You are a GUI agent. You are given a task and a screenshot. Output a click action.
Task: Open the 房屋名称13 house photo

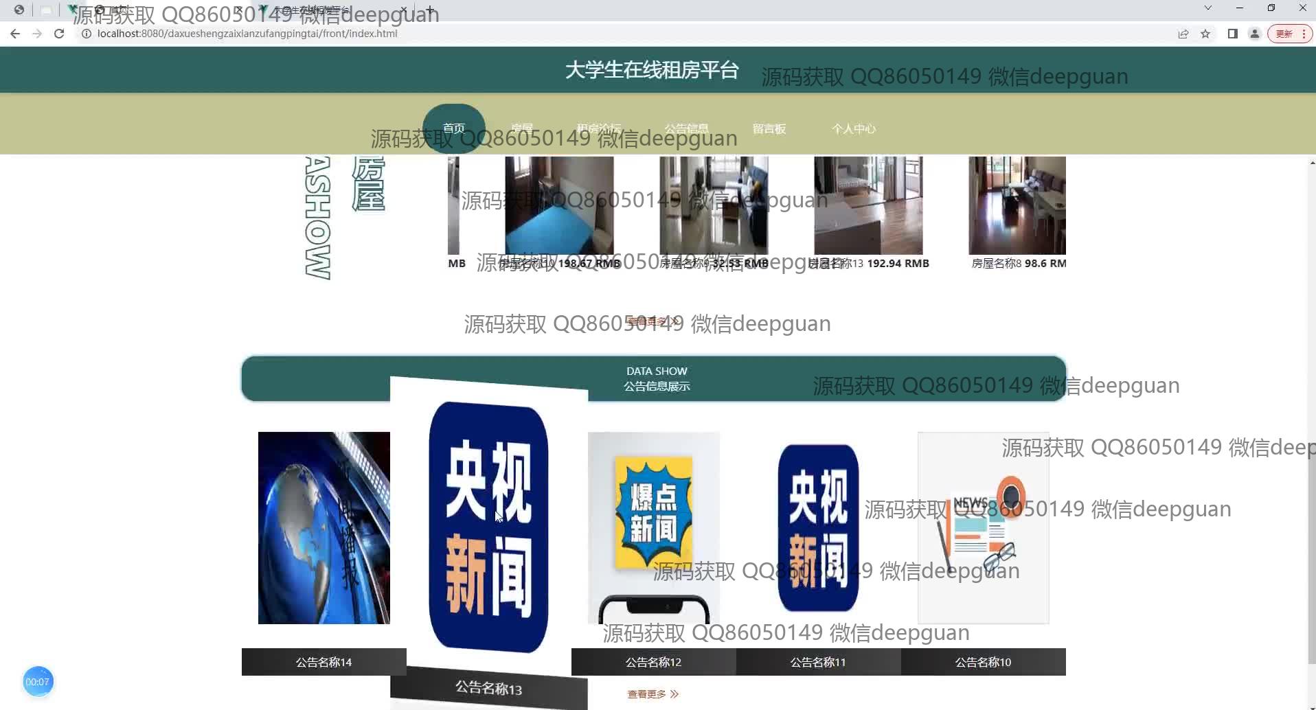(868, 205)
